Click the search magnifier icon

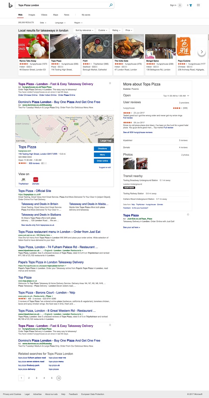[x=111, y=5]
